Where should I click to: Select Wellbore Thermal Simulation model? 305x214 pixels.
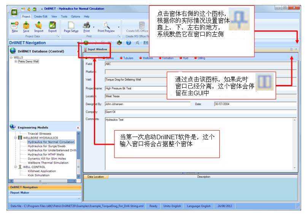[x=48, y=163]
